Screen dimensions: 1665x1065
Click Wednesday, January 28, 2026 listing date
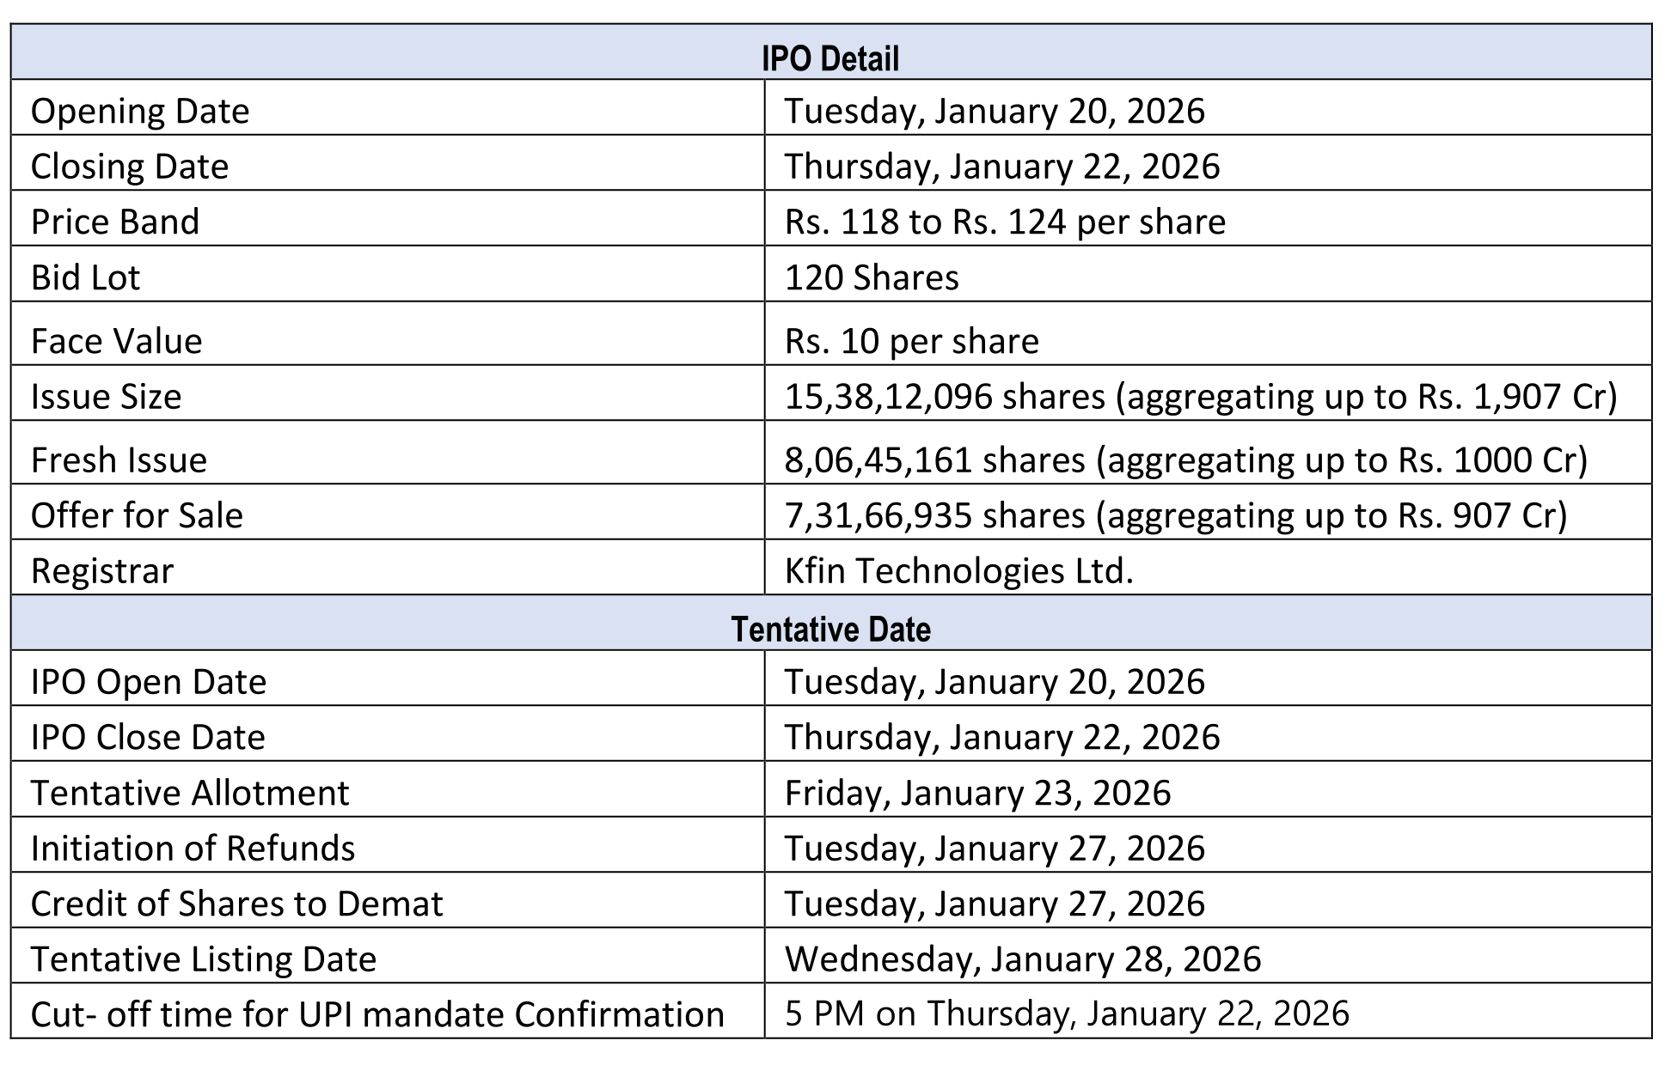point(1023,958)
